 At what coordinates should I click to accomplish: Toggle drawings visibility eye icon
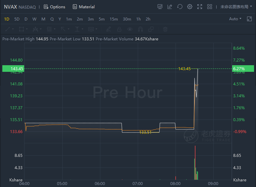point(130,29)
